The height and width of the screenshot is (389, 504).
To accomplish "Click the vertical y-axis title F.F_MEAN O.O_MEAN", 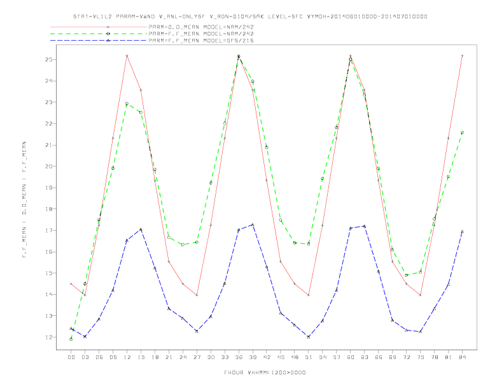I will coord(24,200).
